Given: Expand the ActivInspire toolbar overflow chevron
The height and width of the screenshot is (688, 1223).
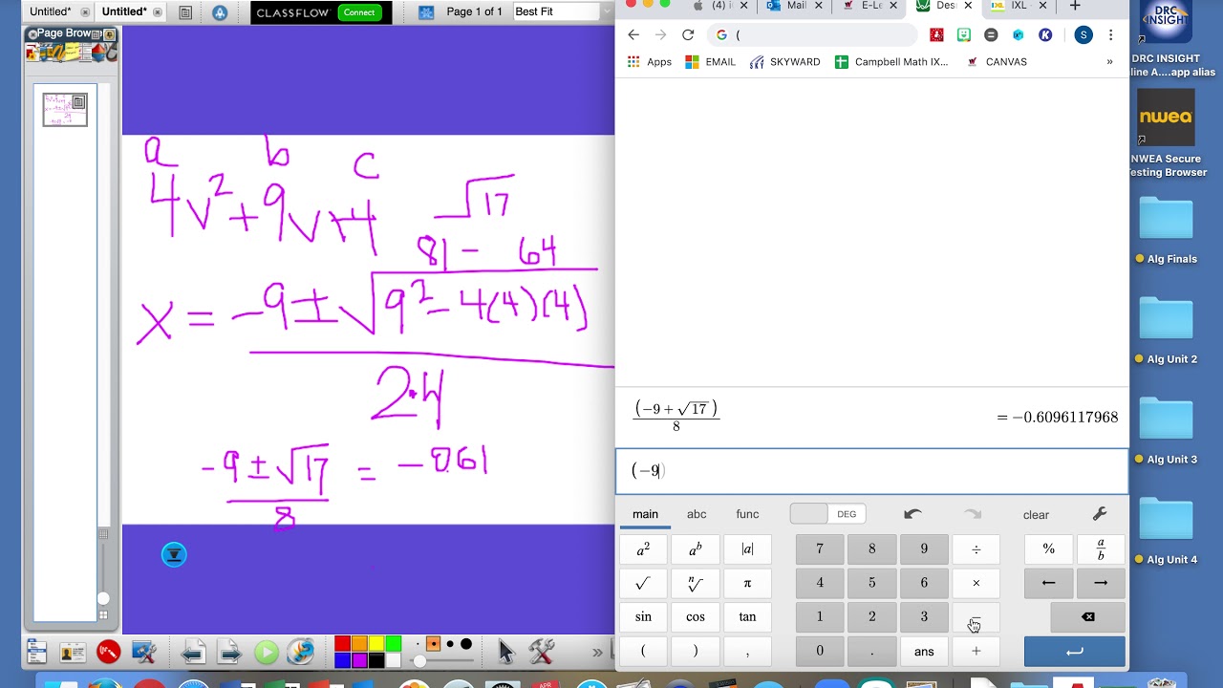Looking at the screenshot, I should pos(597,653).
